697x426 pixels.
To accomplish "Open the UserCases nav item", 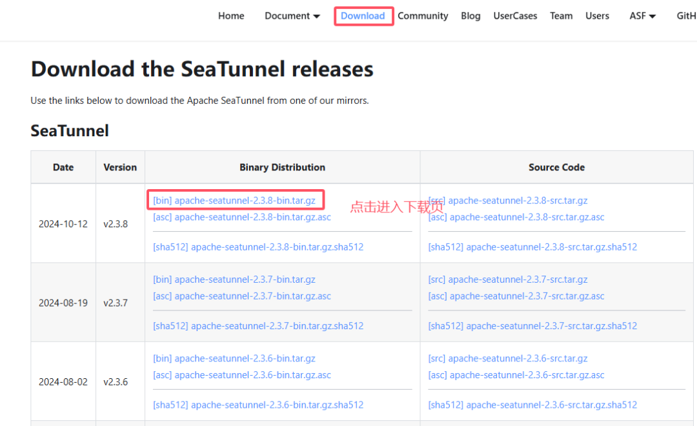I will [x=515, y=16].
